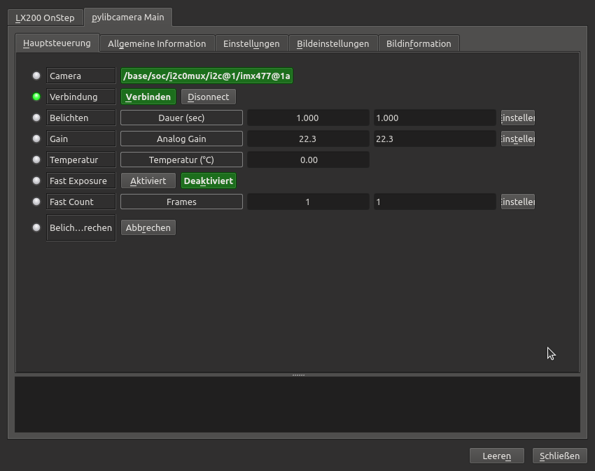Click the Analog Gain element label
This screenshot has width=595, height=471.
(x=182, y=139)
